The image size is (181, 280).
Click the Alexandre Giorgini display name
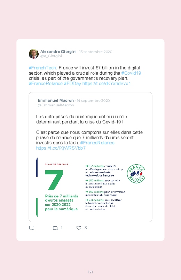58,52
